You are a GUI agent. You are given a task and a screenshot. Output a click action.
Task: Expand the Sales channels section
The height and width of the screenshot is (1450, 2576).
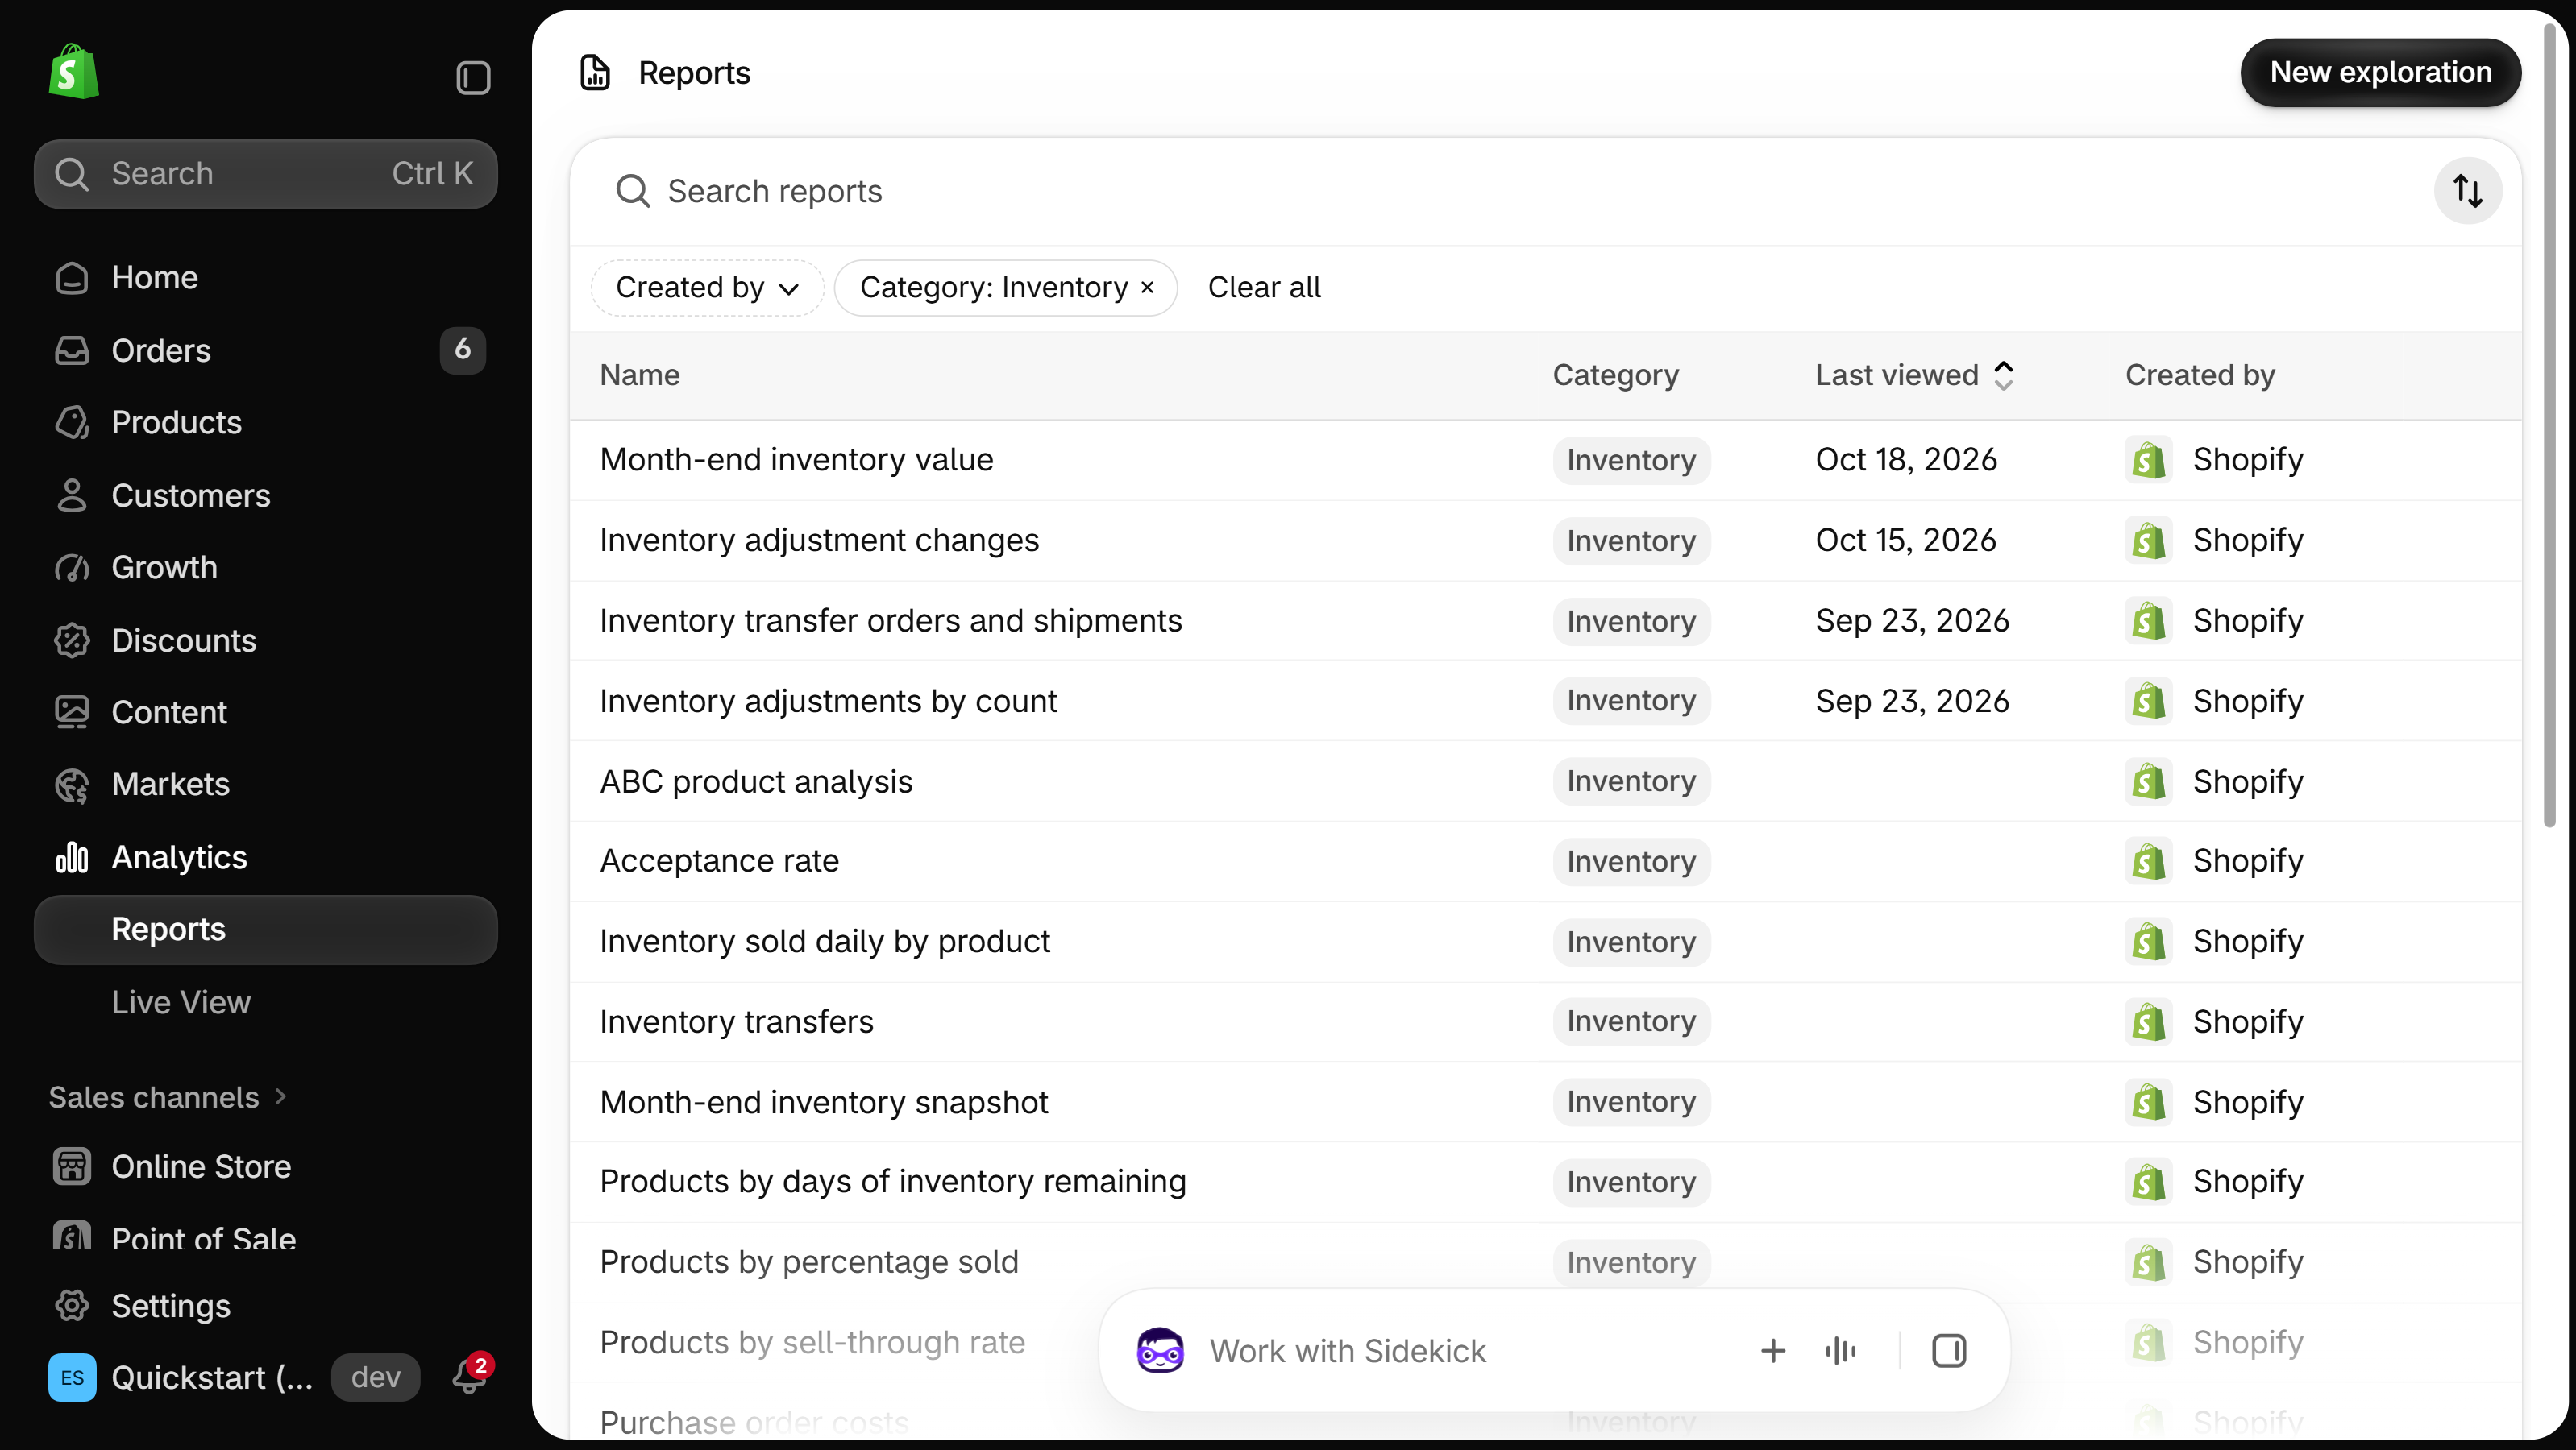pos(168,1097)
